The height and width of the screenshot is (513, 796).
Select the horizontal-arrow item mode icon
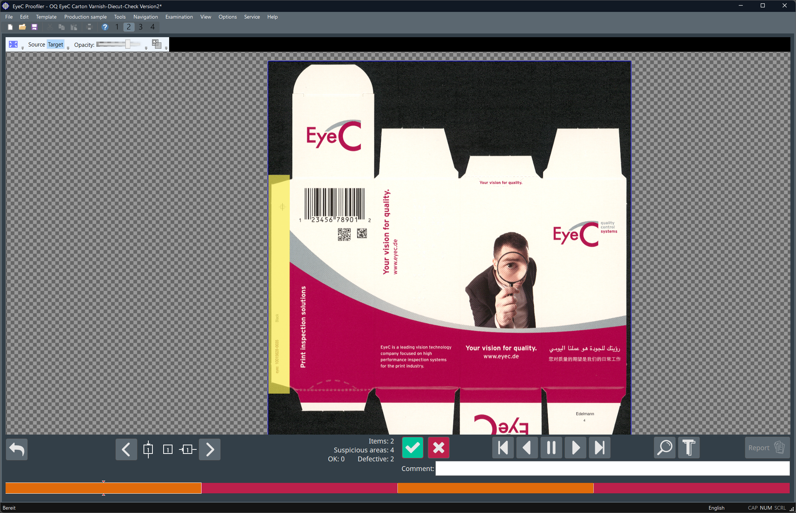click(188, 449)
